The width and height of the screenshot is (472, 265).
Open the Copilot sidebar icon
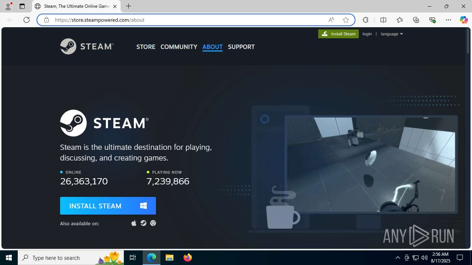click(464, 20)
